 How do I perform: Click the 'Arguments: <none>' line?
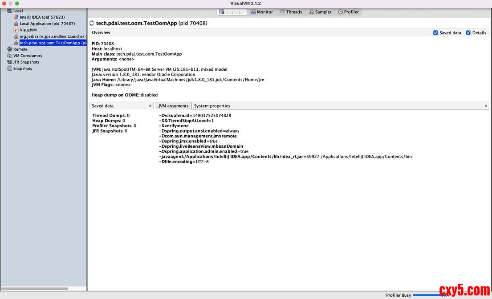[x=113, y=59]
